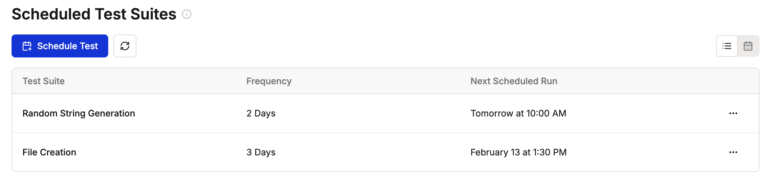Click the 3 Days frequency cell

point(261,152)
